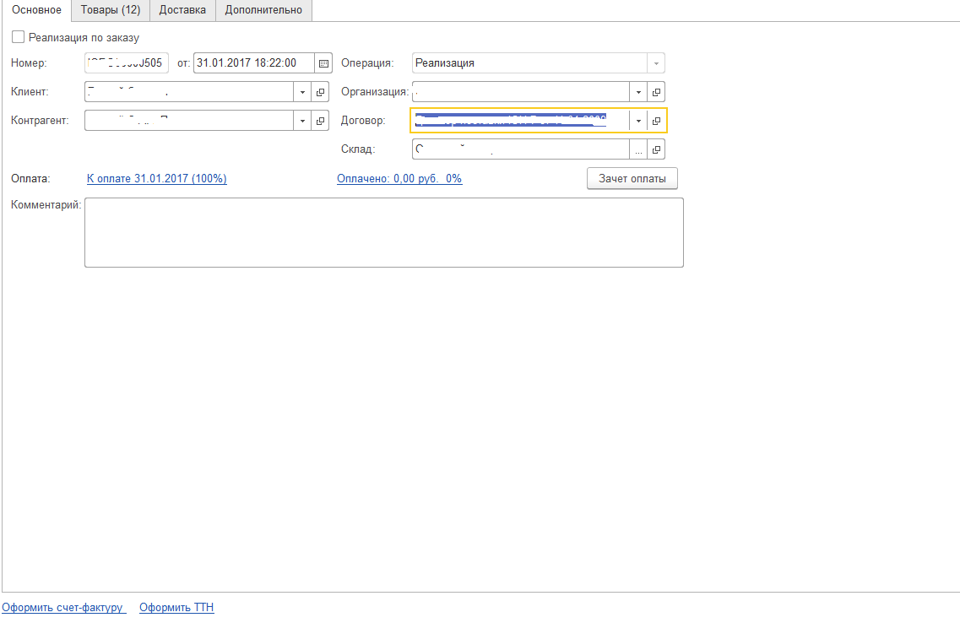Open the calendar picker next to the date

tap(323, 63)
